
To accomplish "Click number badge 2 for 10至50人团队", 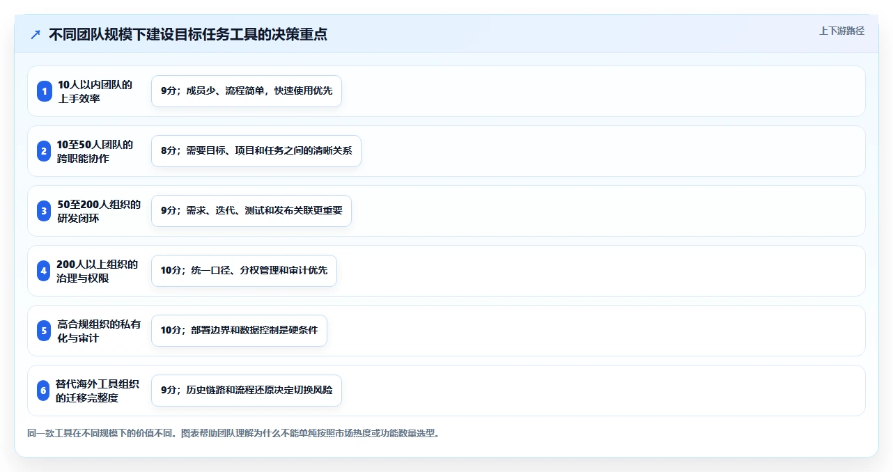I will (x=45, y=151).
